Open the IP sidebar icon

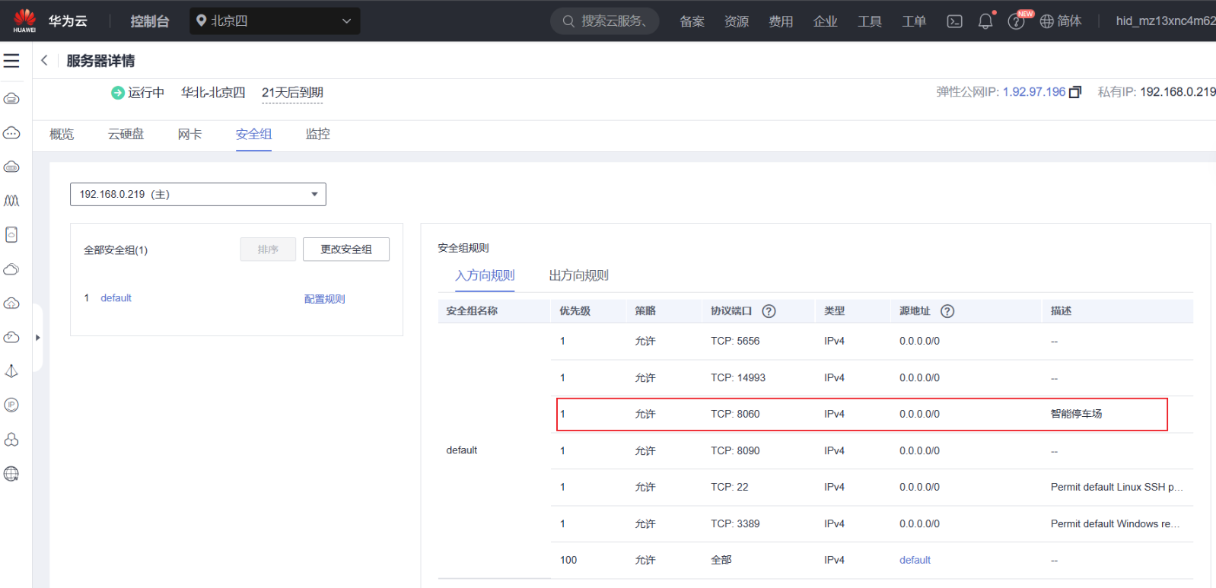[11, 405]
